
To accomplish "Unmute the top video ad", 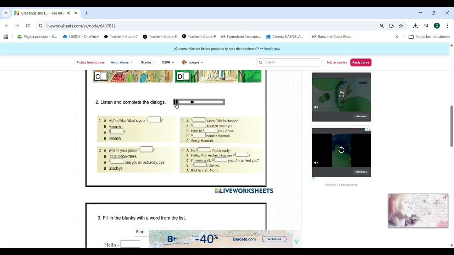I will tap(316, 107).
